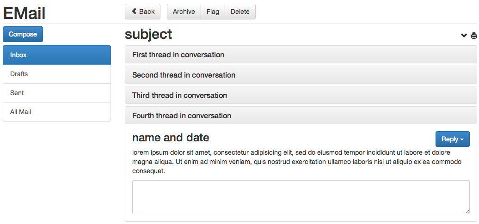Click the print icon beside the subject

point(473,36)
